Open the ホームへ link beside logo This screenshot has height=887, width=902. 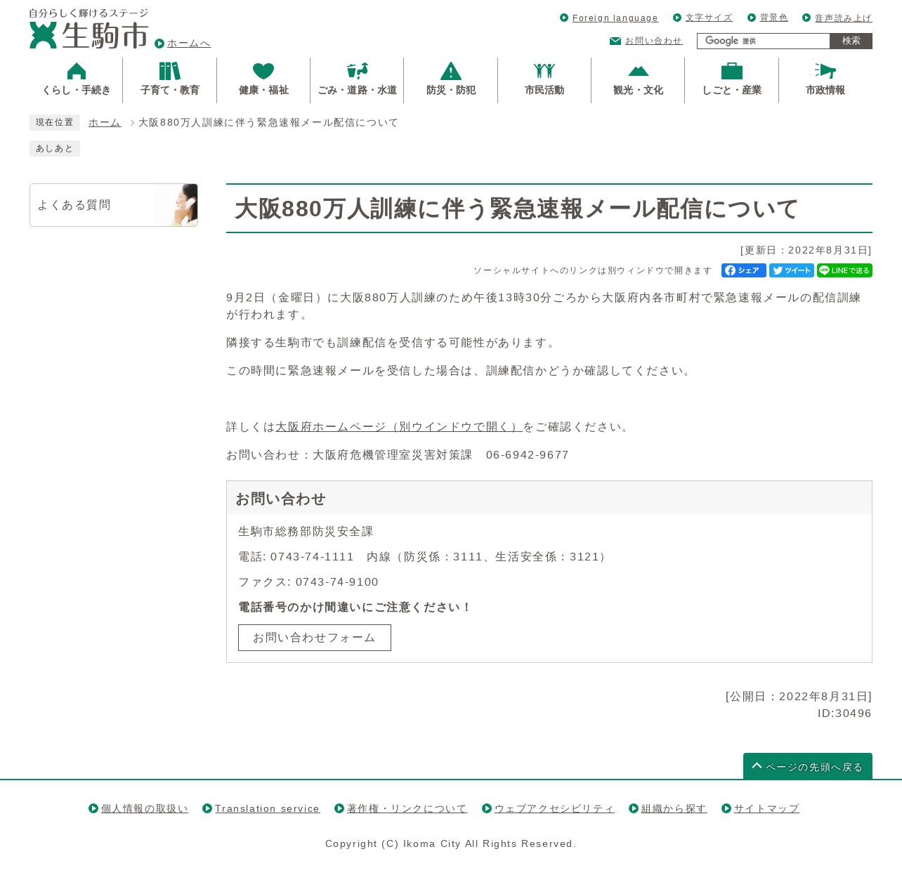[x=188, y=44]
